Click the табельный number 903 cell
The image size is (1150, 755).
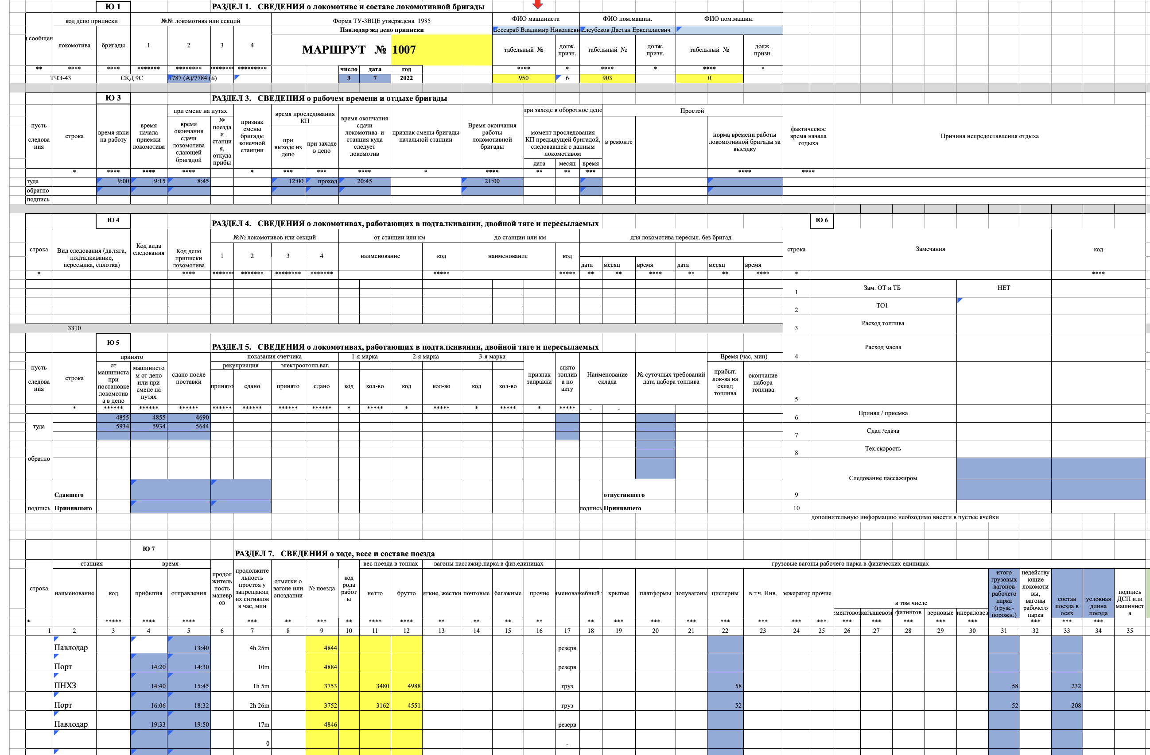(607, 78)
